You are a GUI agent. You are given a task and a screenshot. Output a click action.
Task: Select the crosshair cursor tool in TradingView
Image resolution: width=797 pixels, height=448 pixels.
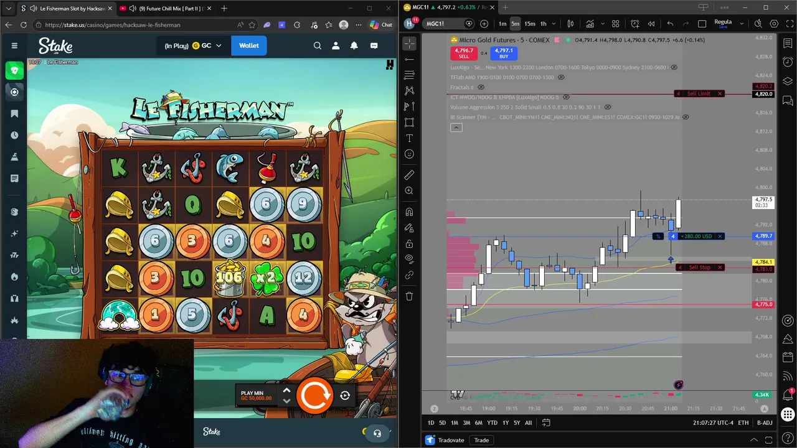409,44
